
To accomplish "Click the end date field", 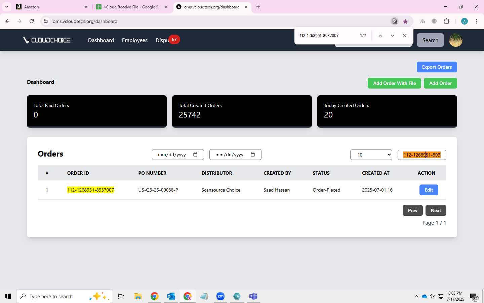I will [235, 155].
